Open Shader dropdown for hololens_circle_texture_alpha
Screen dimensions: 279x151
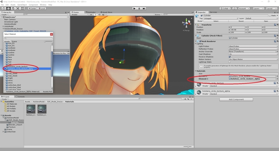tap(244, 94)
